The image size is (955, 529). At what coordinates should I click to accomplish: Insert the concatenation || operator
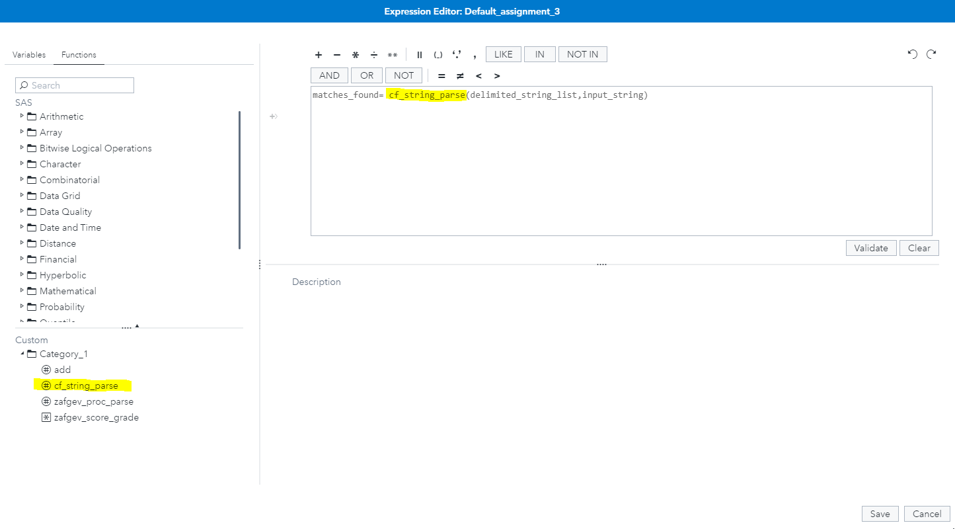point(419,55)
